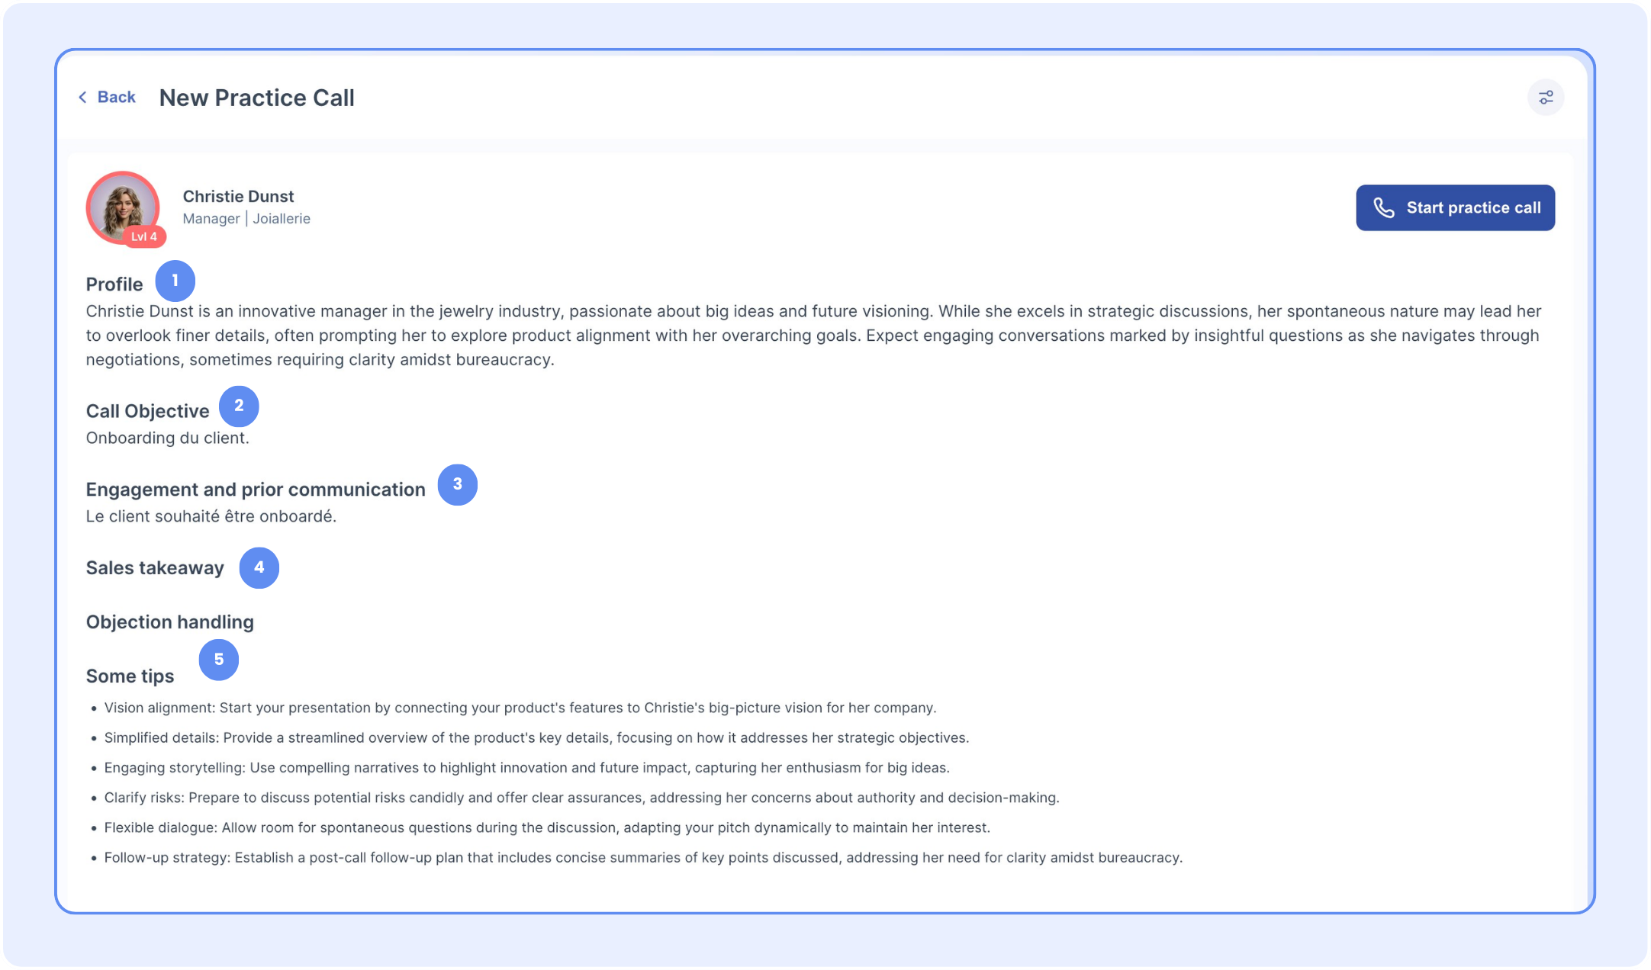The height and width of the screenshot is (970, 1651).
Task: Click step marker number 4
Action: click(x=259, y=567)
